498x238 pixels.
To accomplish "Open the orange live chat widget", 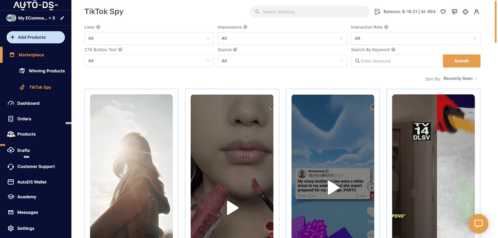I will (478, 224).
